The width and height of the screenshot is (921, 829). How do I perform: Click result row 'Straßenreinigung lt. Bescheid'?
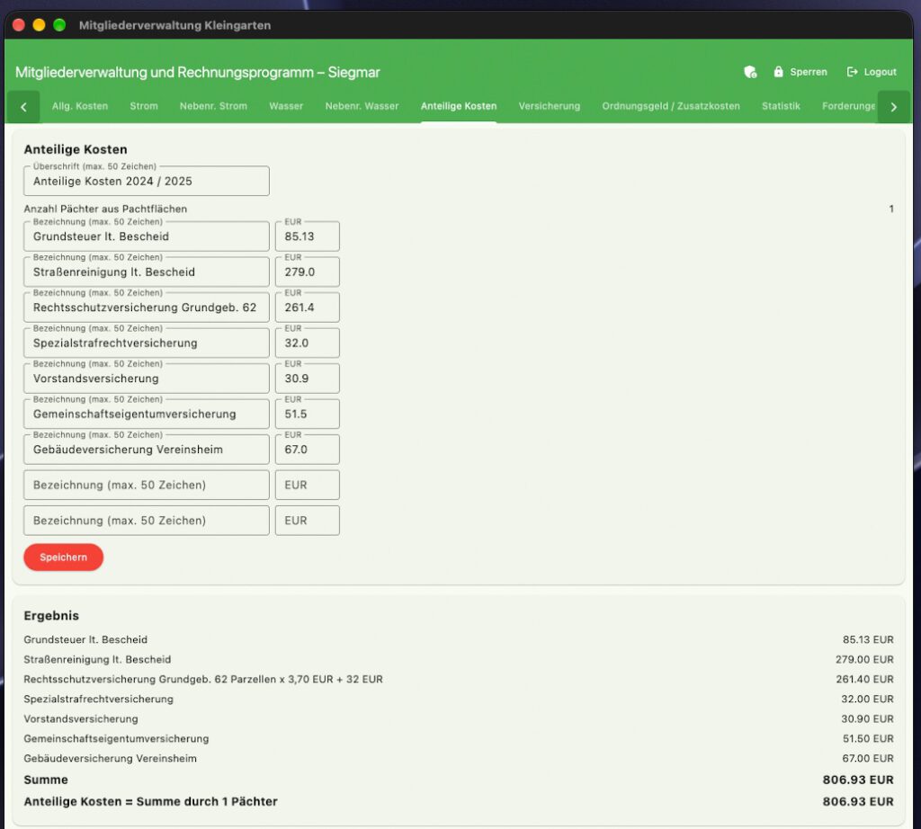pos(97,659)
